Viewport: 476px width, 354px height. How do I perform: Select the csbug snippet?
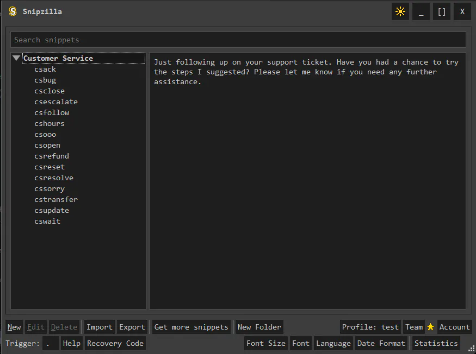click(x=45, y=80)
